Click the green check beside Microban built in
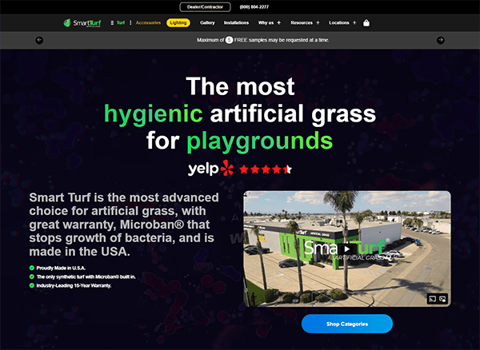Viewport: 480px width, 350px height. point(31,277)
